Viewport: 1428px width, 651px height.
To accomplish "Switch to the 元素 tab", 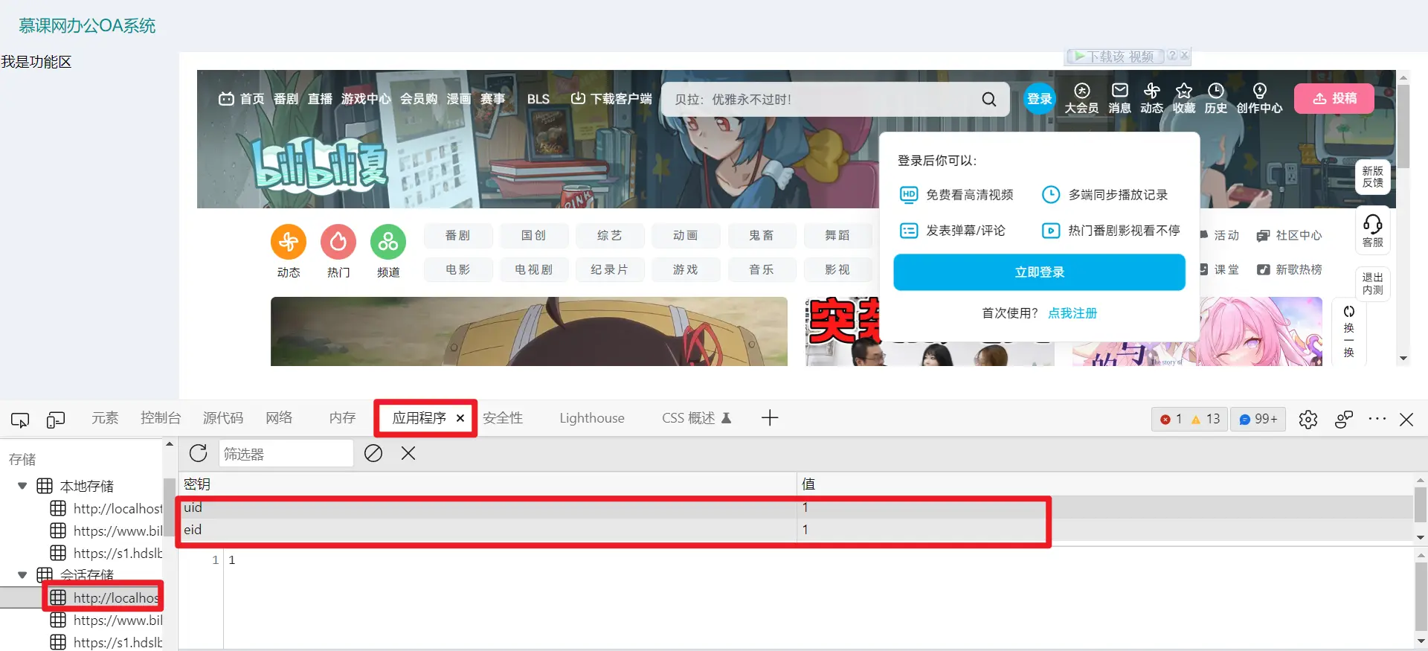I will pyautogui.click(x=105, y=418).
